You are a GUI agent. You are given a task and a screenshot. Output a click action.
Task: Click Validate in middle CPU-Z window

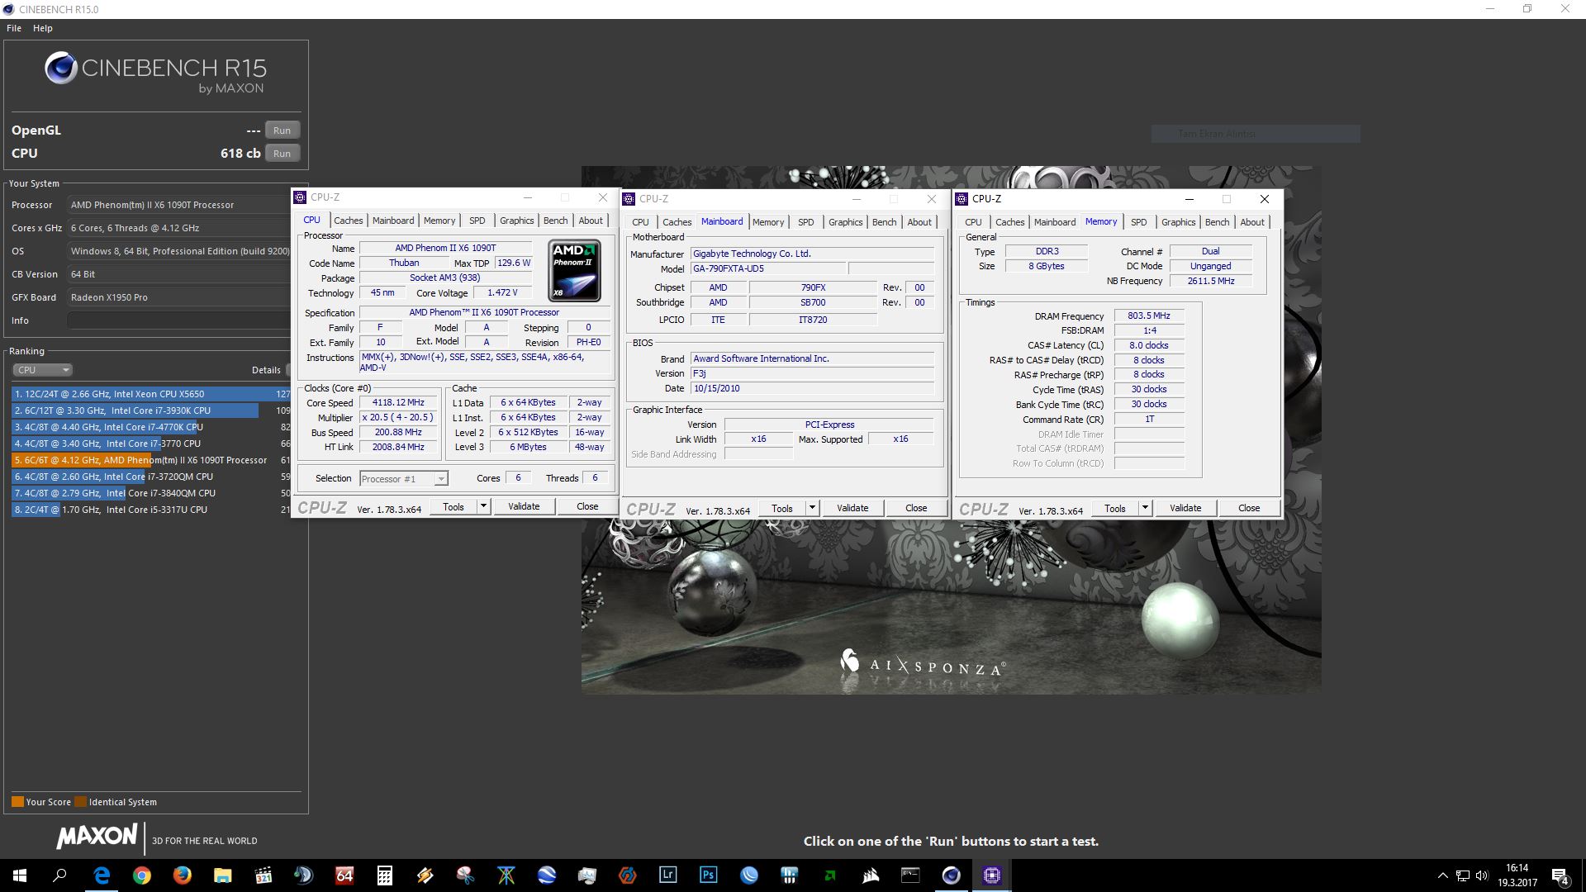852,509
